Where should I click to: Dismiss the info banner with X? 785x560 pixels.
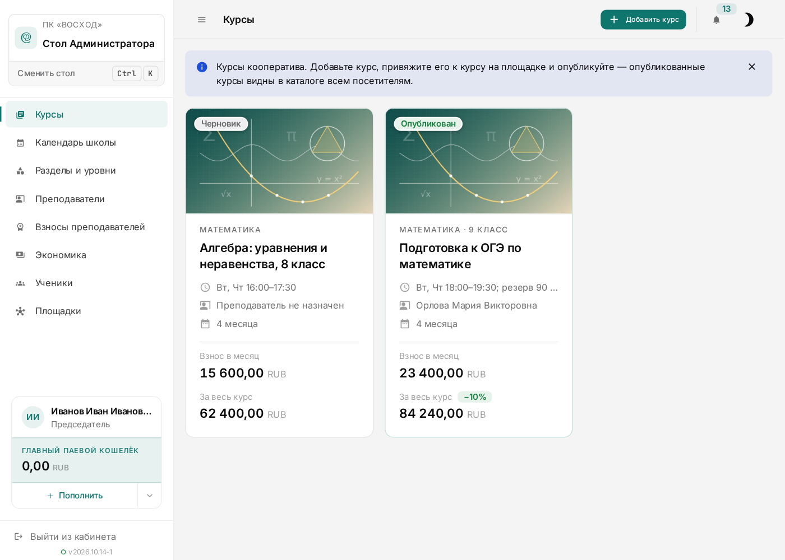(752, 67)
